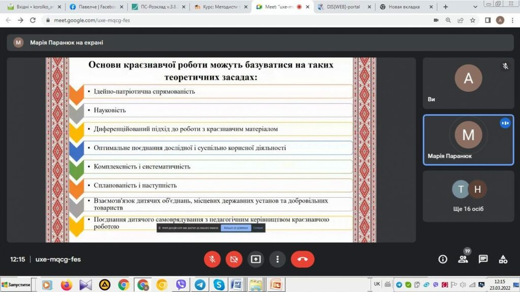Open a new browser tab with plus
The image size is (520, 292).
coord(446,7)
